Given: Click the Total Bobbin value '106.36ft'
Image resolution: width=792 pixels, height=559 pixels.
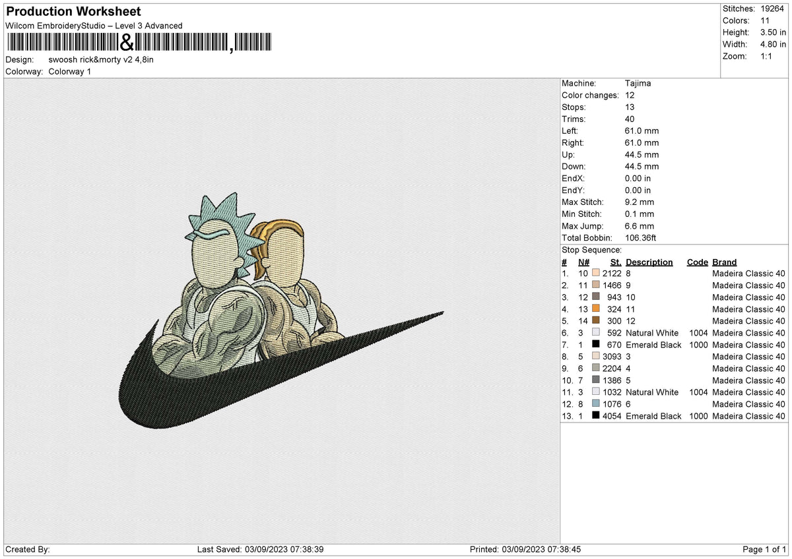Looking at the screenshot, I should [x=641, y=237].
